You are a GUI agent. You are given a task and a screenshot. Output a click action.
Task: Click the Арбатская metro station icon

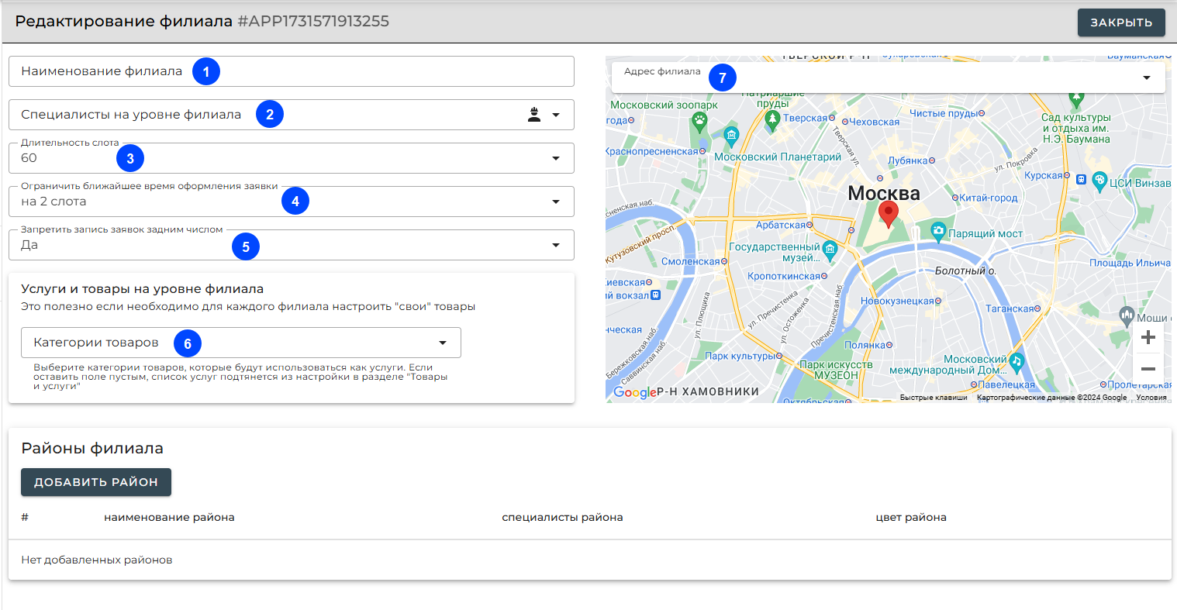pos(809,225)
